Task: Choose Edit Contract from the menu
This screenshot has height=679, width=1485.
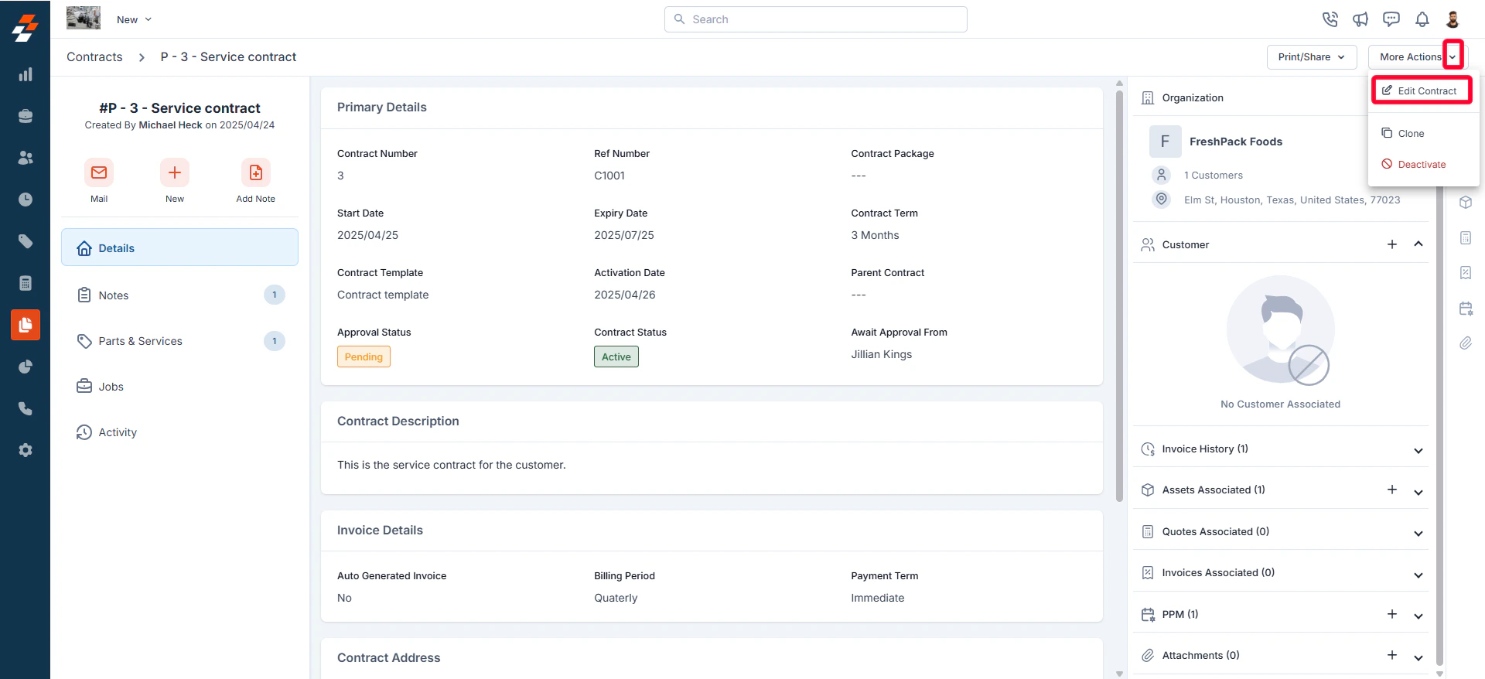Action: coord(1422,90)
